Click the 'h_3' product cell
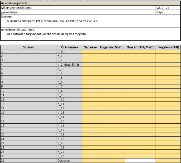The width and height of the screenshot is (181, 163). coord(69,69)
